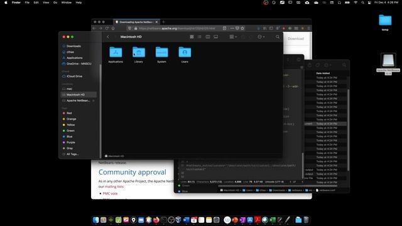Open the View menu
Image resolution: width=402 pixels, height=226 pixels.
point(46,3)
